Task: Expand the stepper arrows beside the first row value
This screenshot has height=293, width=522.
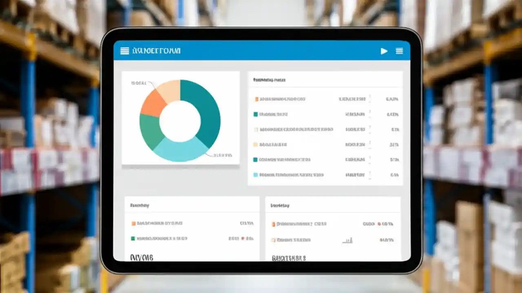Action: pos(369,99)
